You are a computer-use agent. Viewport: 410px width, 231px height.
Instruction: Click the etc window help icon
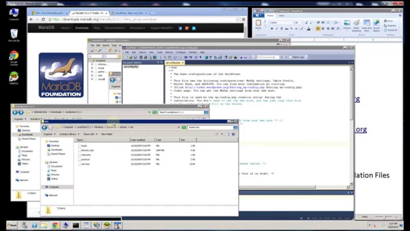(x=234, y=134)
